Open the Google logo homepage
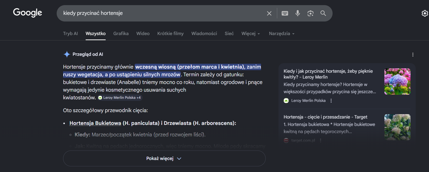This screenshot has width=429, height=172. [x=27, y=13]
